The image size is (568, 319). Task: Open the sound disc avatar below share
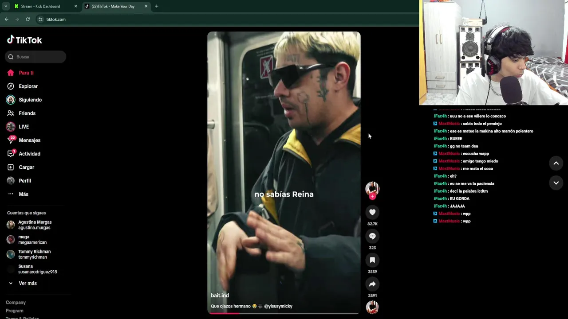tap(372, 307)
